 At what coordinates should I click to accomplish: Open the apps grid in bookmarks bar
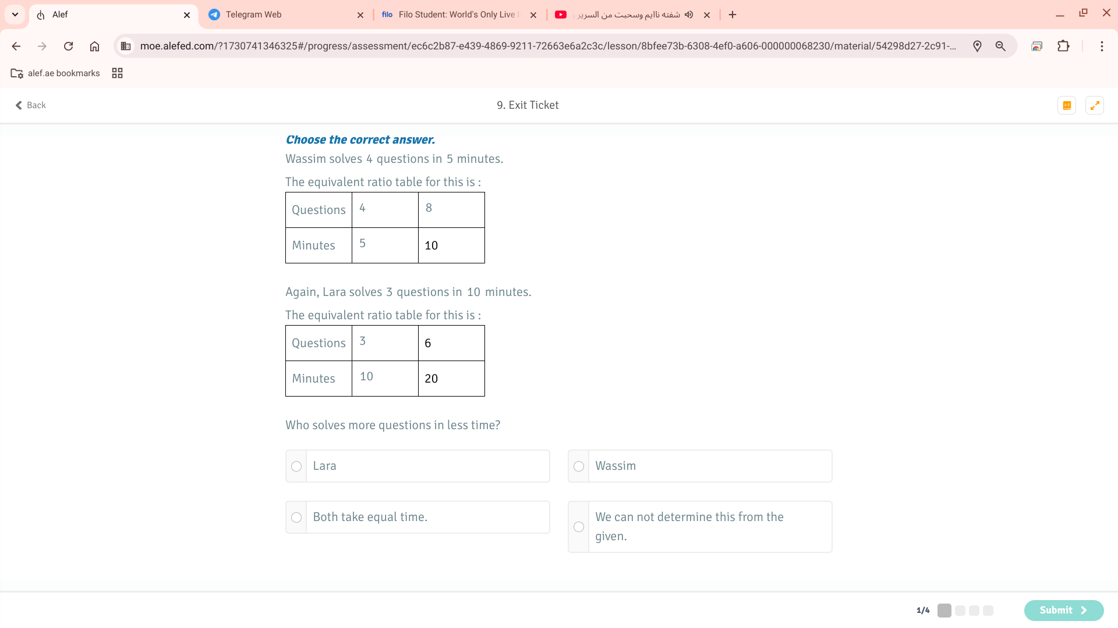117,73
